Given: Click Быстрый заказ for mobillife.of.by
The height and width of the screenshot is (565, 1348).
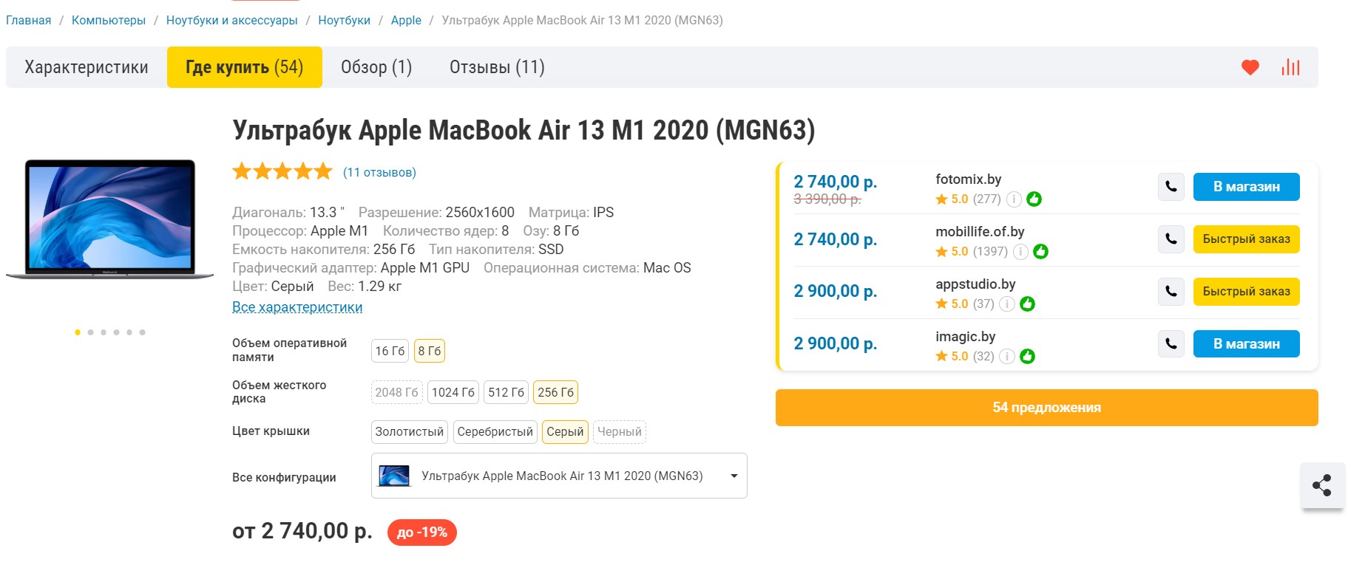Looking at the screenshot, I should (x=1247, y=239).
